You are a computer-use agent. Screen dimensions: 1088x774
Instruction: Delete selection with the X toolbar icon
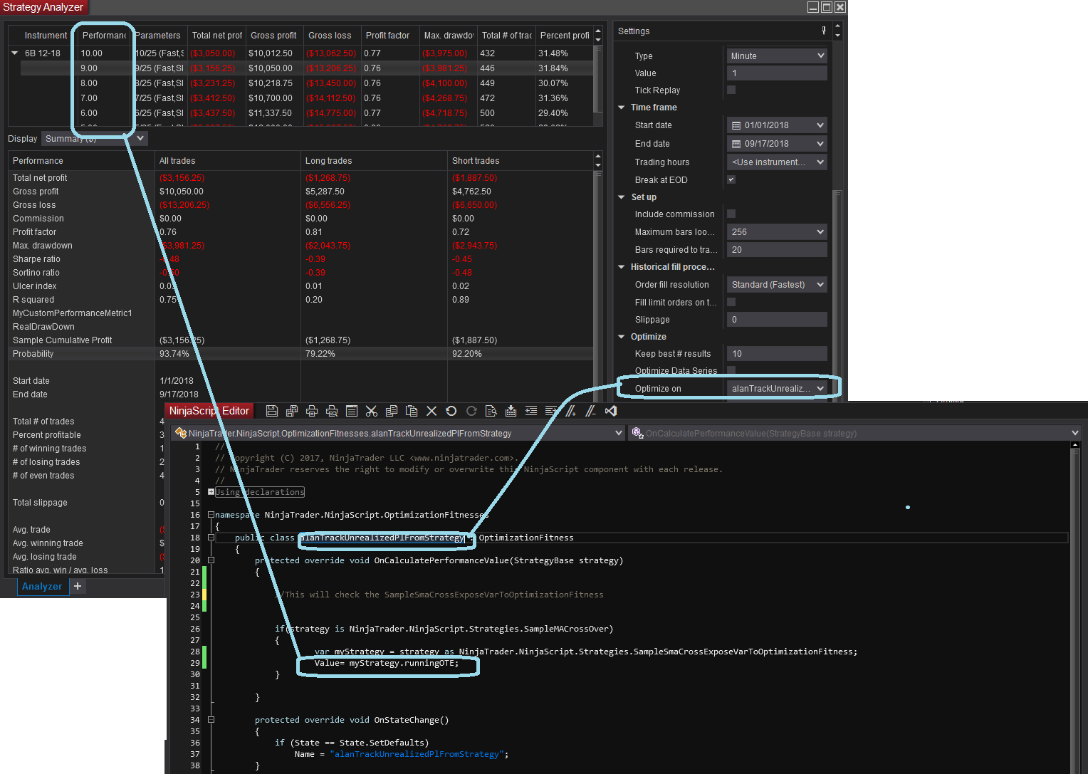tap(431, 411)
